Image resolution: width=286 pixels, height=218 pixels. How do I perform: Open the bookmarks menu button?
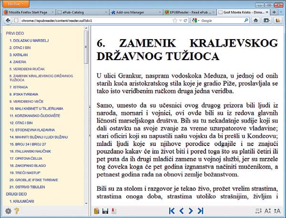click(x=266, y=21)
